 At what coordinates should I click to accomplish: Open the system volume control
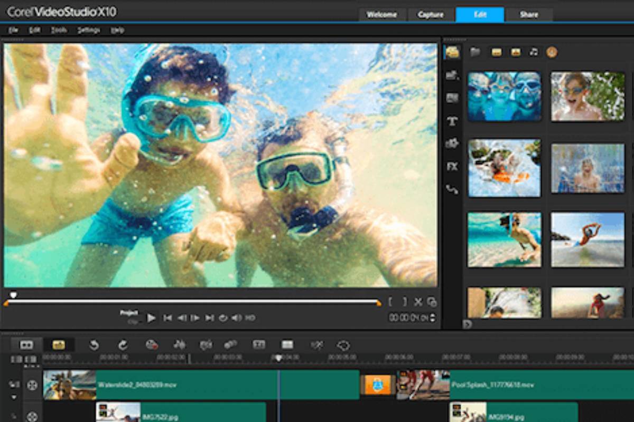[x=237, y=318]
